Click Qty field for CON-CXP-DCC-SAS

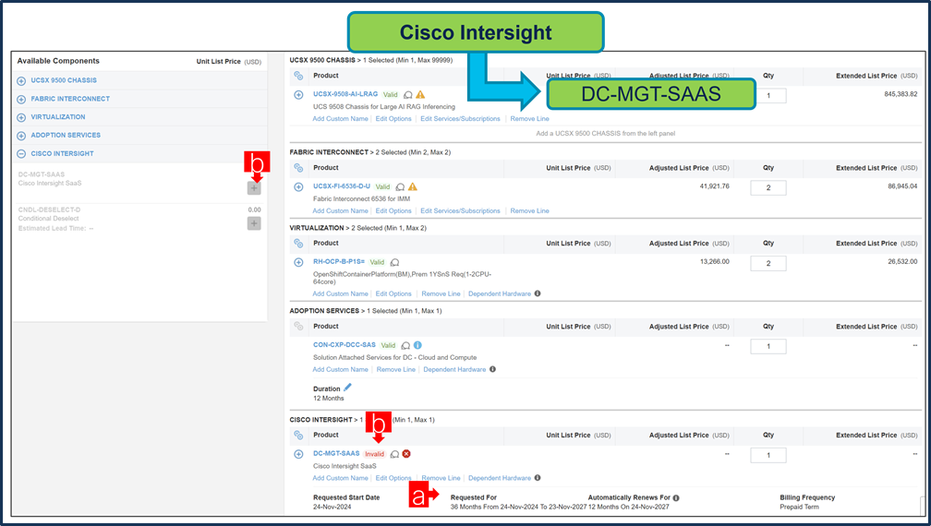pyautogui.click(x=768, y=346)
